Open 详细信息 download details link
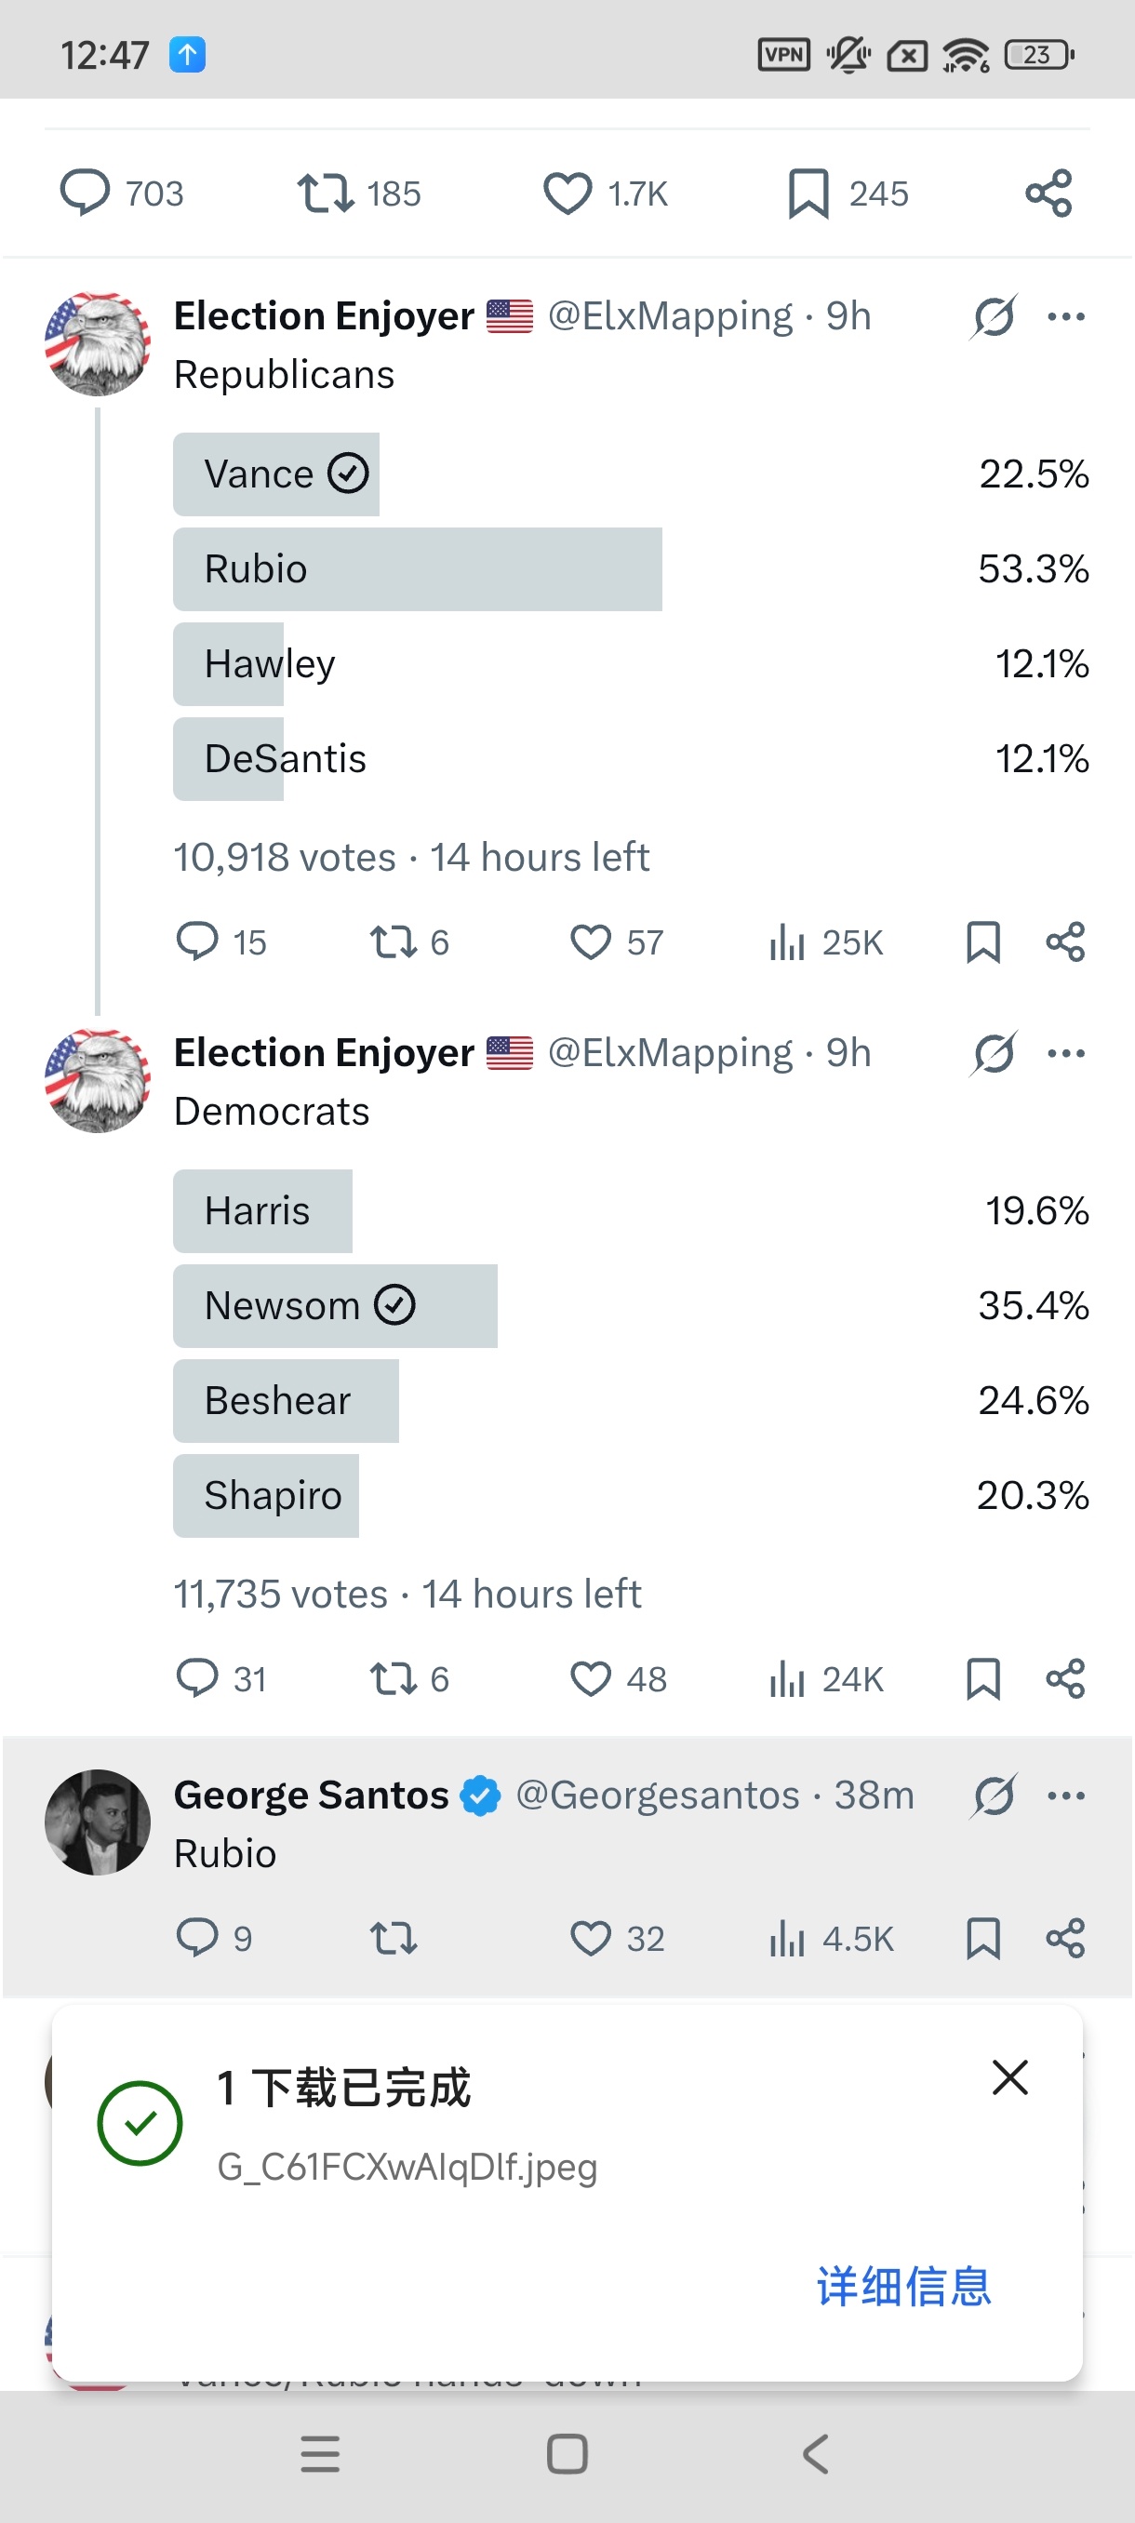The width and height of the screenshot is (1135, 2523). [x=903, y=2287]
